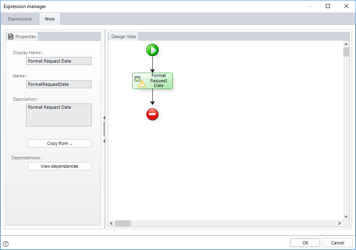Click the Properties panel grid icon
356x250 pixels.
(11, 37)
